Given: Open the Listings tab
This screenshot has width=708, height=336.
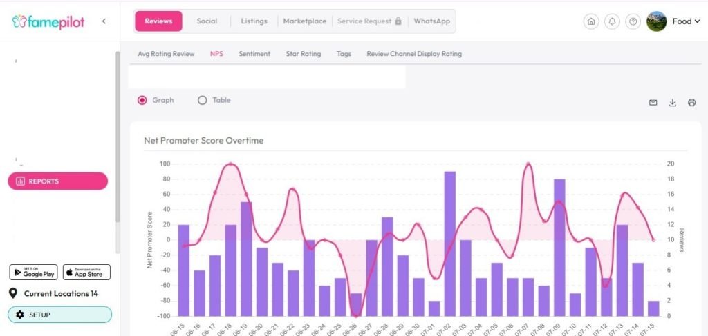Looking at the screenshot, I should pyautogui.click(x=254, y=21).
